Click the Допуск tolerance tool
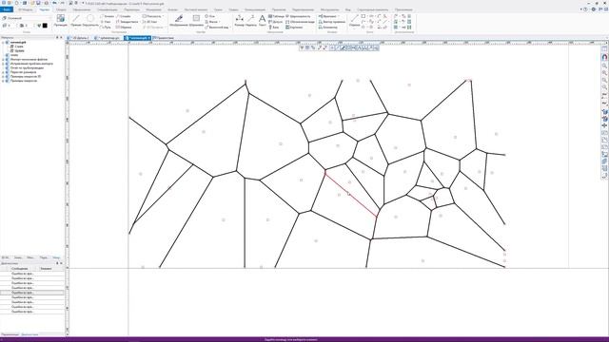 275,22
